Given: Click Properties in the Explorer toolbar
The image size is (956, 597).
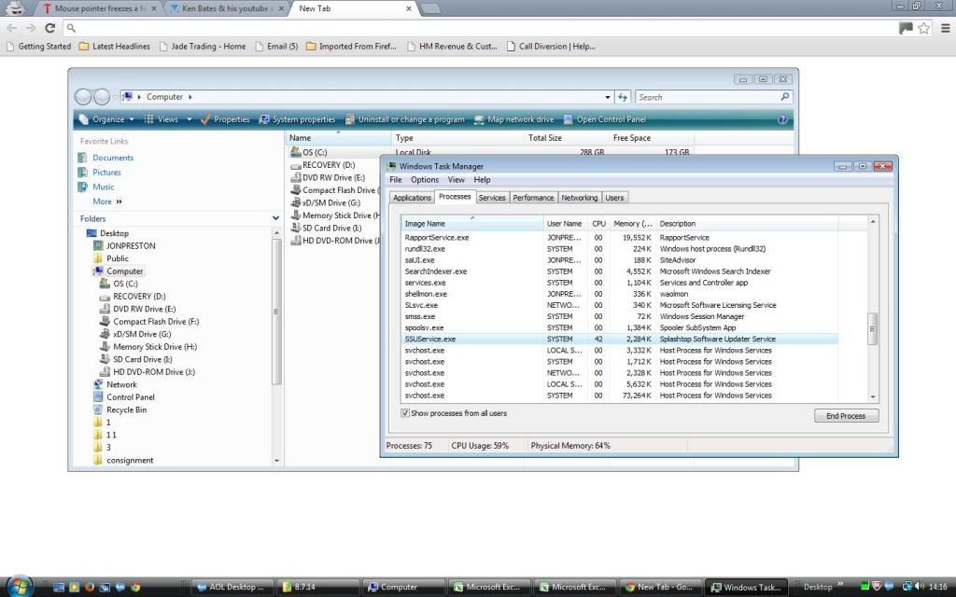Looking at the screenshot, I should (225, 120).
